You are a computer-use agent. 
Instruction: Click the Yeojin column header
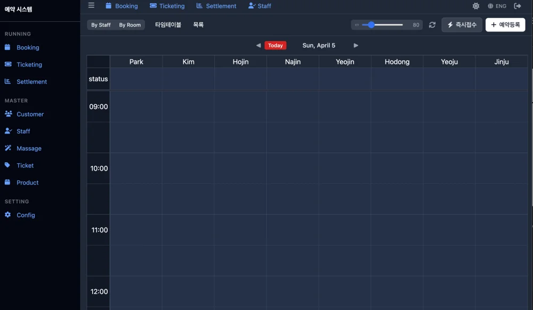coord(345,62)
